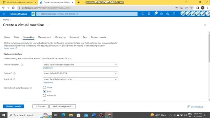Screen dimensions: 210x118
Task: Click the blue Review + create button
Action: pyautogui.click(x=13, y=106)
